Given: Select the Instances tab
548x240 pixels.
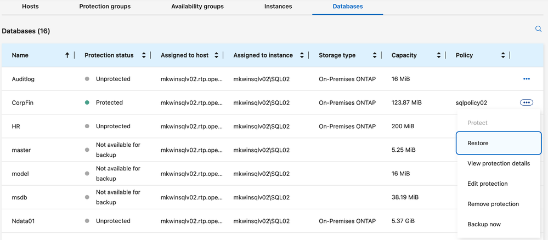Looking at the screenshot, I should point(278,7).
